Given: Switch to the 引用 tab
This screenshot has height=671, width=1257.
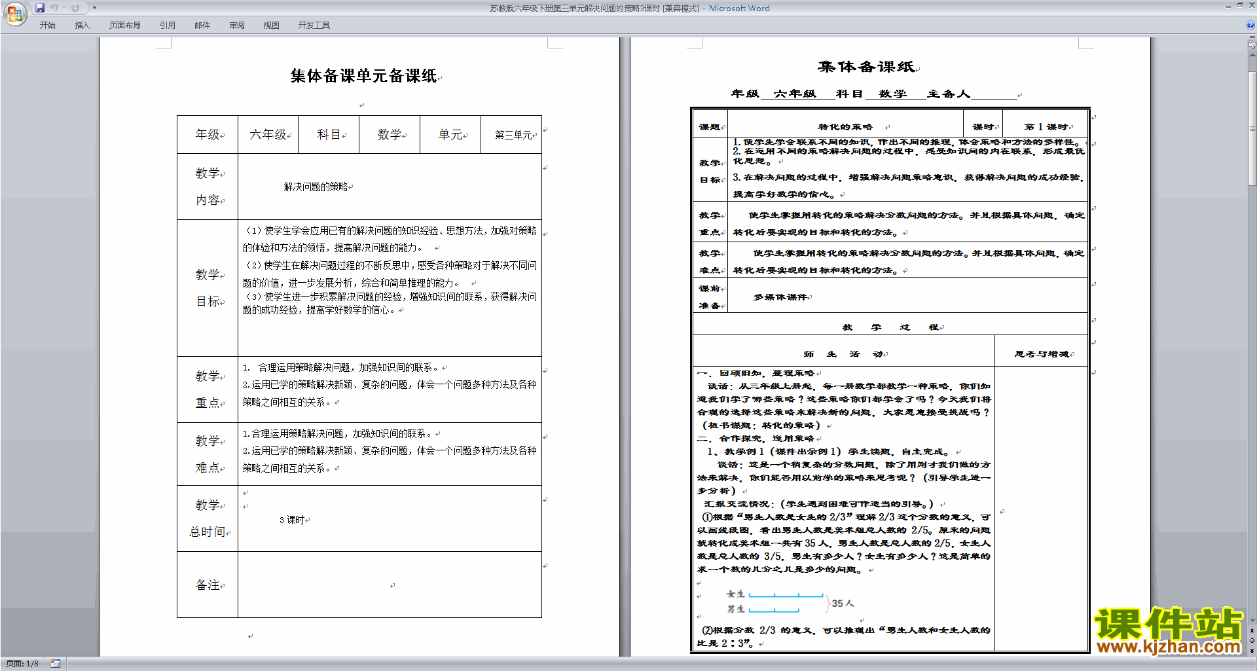Looking at the screenshot, I should pyautogui.click(x=168, y=26).
